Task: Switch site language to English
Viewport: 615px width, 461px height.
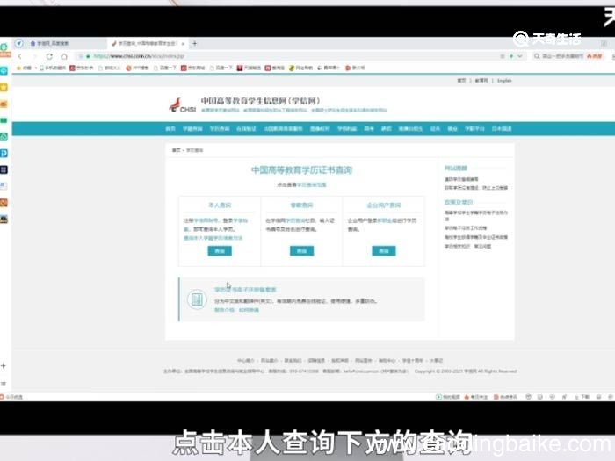Action: (504, 81)
